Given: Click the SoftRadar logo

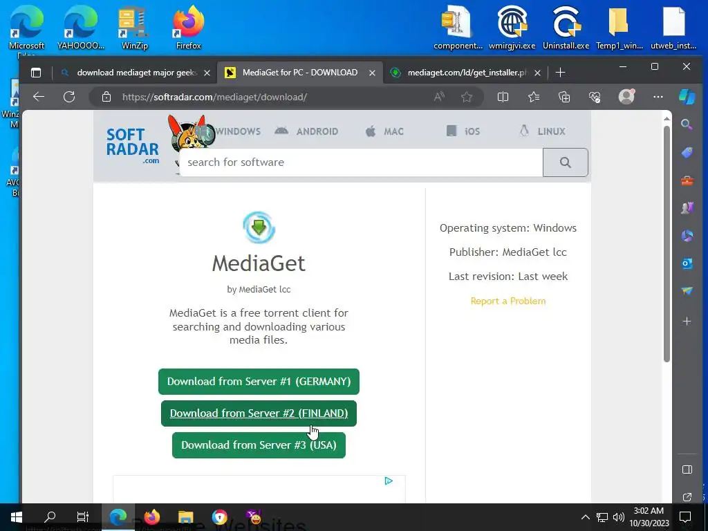Looking at the screenshot, I should tap(133, 145).
